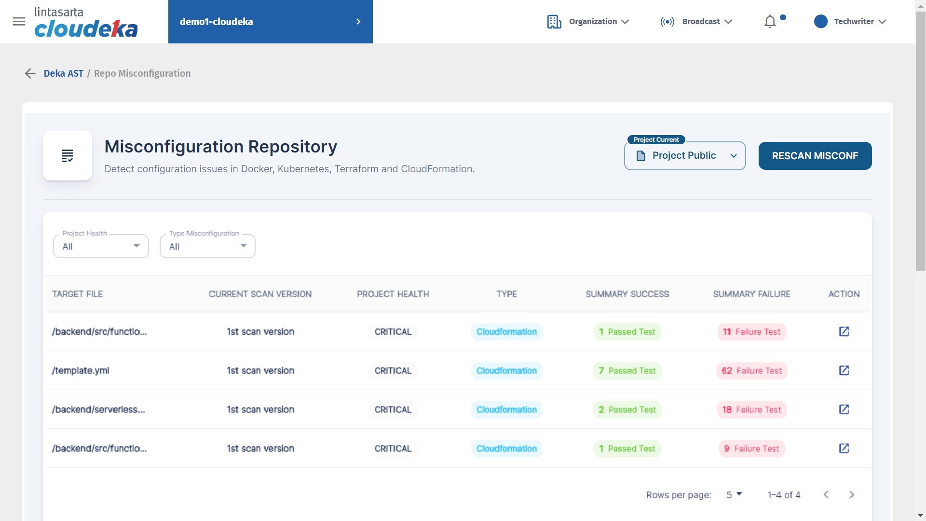Click the checklist icon beside the Misconfiguration Repository title
The image size is (926, 521).
[x=68, y=156]
